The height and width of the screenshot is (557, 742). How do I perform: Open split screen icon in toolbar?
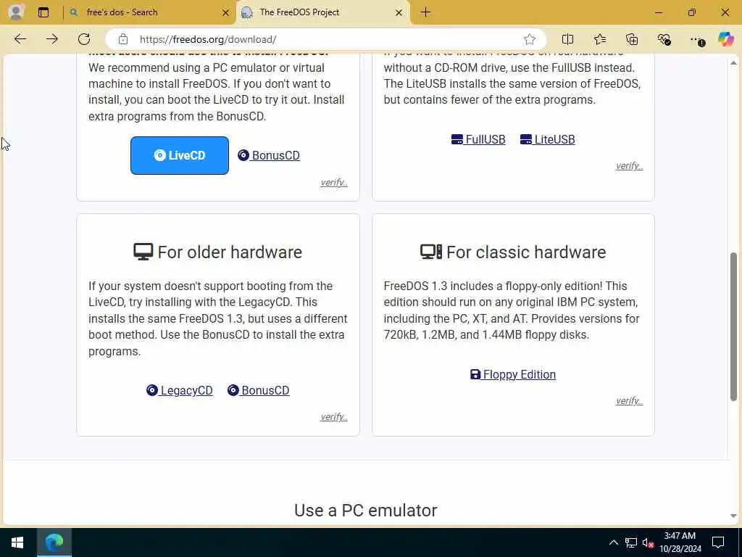coord(567,39)
